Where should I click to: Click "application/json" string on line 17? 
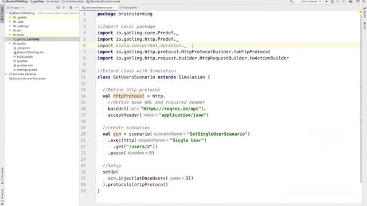pos(182,115)
